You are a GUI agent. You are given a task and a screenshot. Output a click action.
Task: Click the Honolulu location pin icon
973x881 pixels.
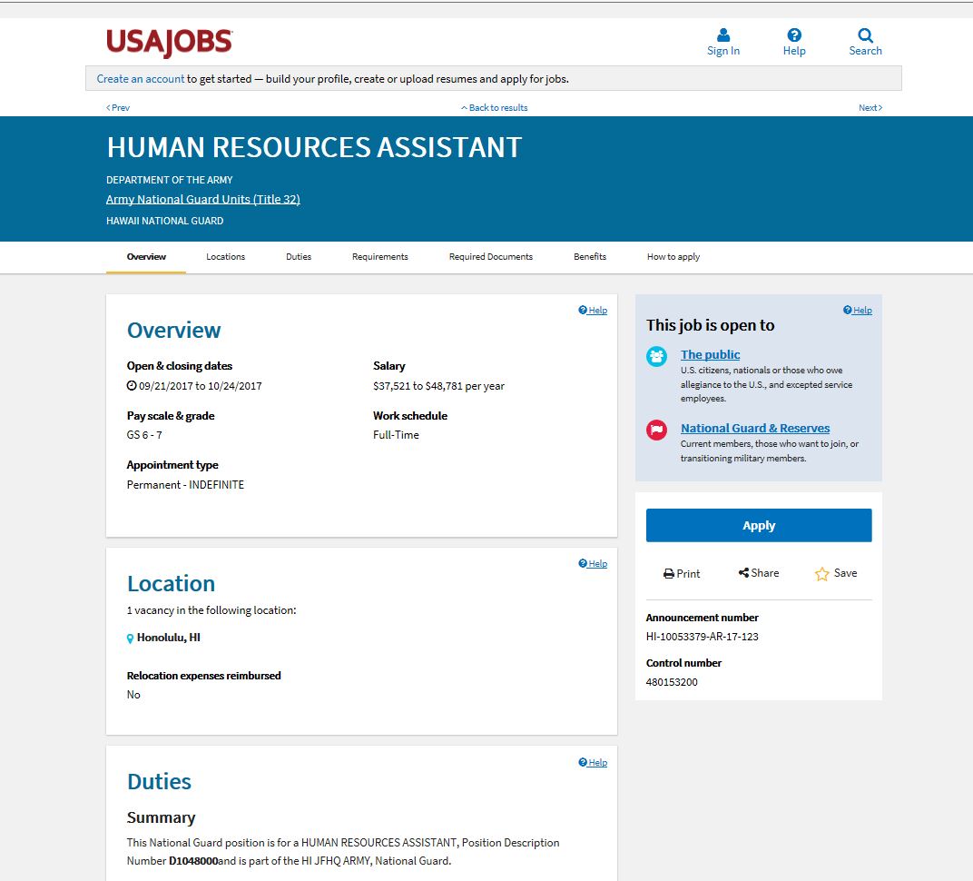(131, 638)
